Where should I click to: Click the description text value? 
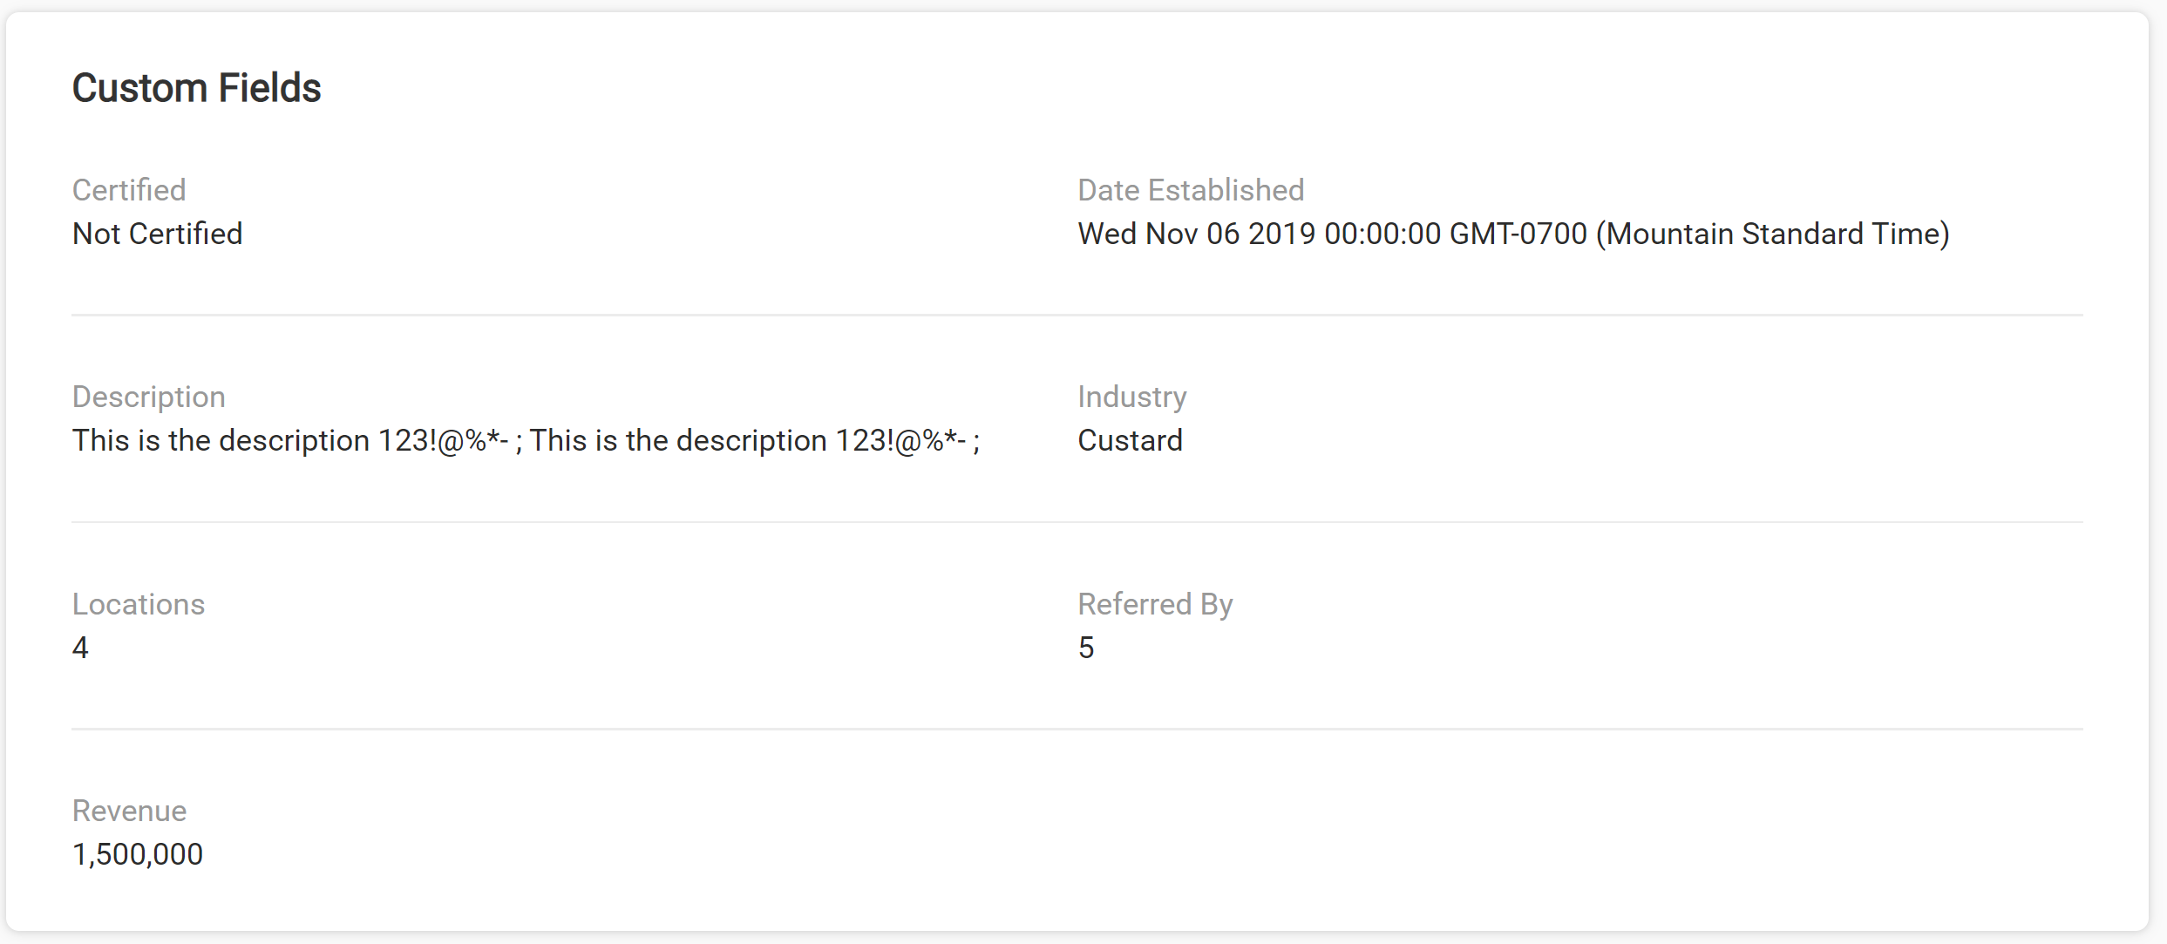pyautogui.click(x=526, y=440)
